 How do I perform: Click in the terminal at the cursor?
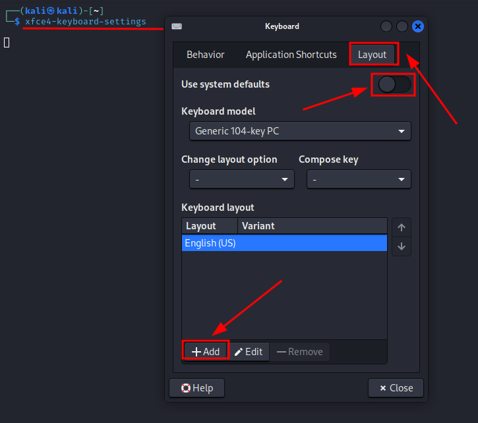click(7, 43)
